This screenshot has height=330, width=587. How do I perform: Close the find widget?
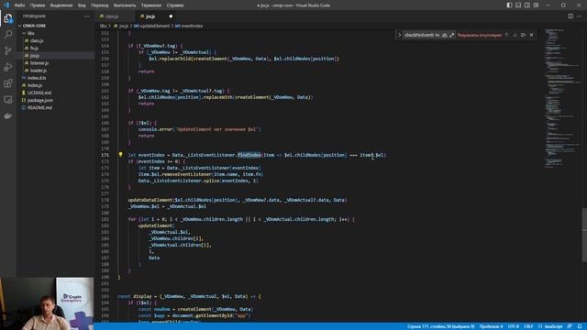(531, 35)
